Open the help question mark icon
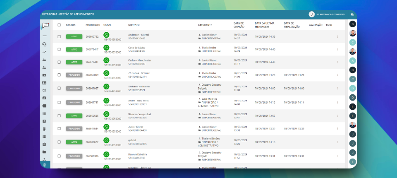Screen dimensions: 397x178 click(44, 165)
